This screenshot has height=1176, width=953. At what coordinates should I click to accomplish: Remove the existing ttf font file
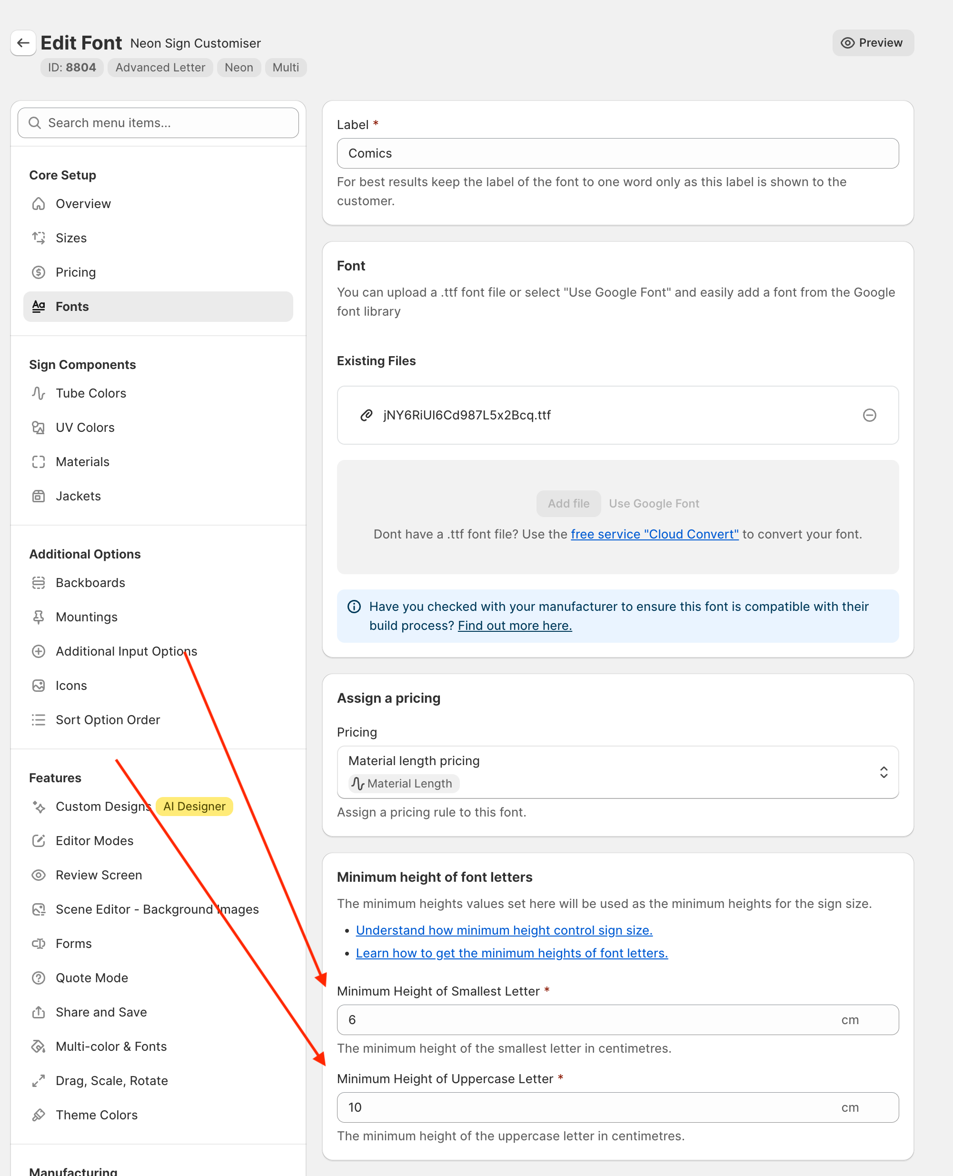tap(869, 415)
